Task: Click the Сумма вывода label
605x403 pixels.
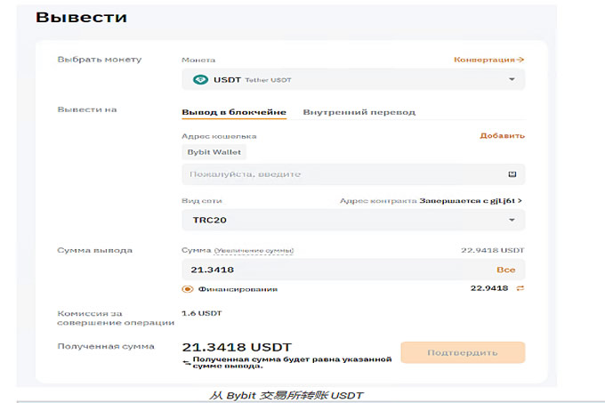Action: coord(94,250)
